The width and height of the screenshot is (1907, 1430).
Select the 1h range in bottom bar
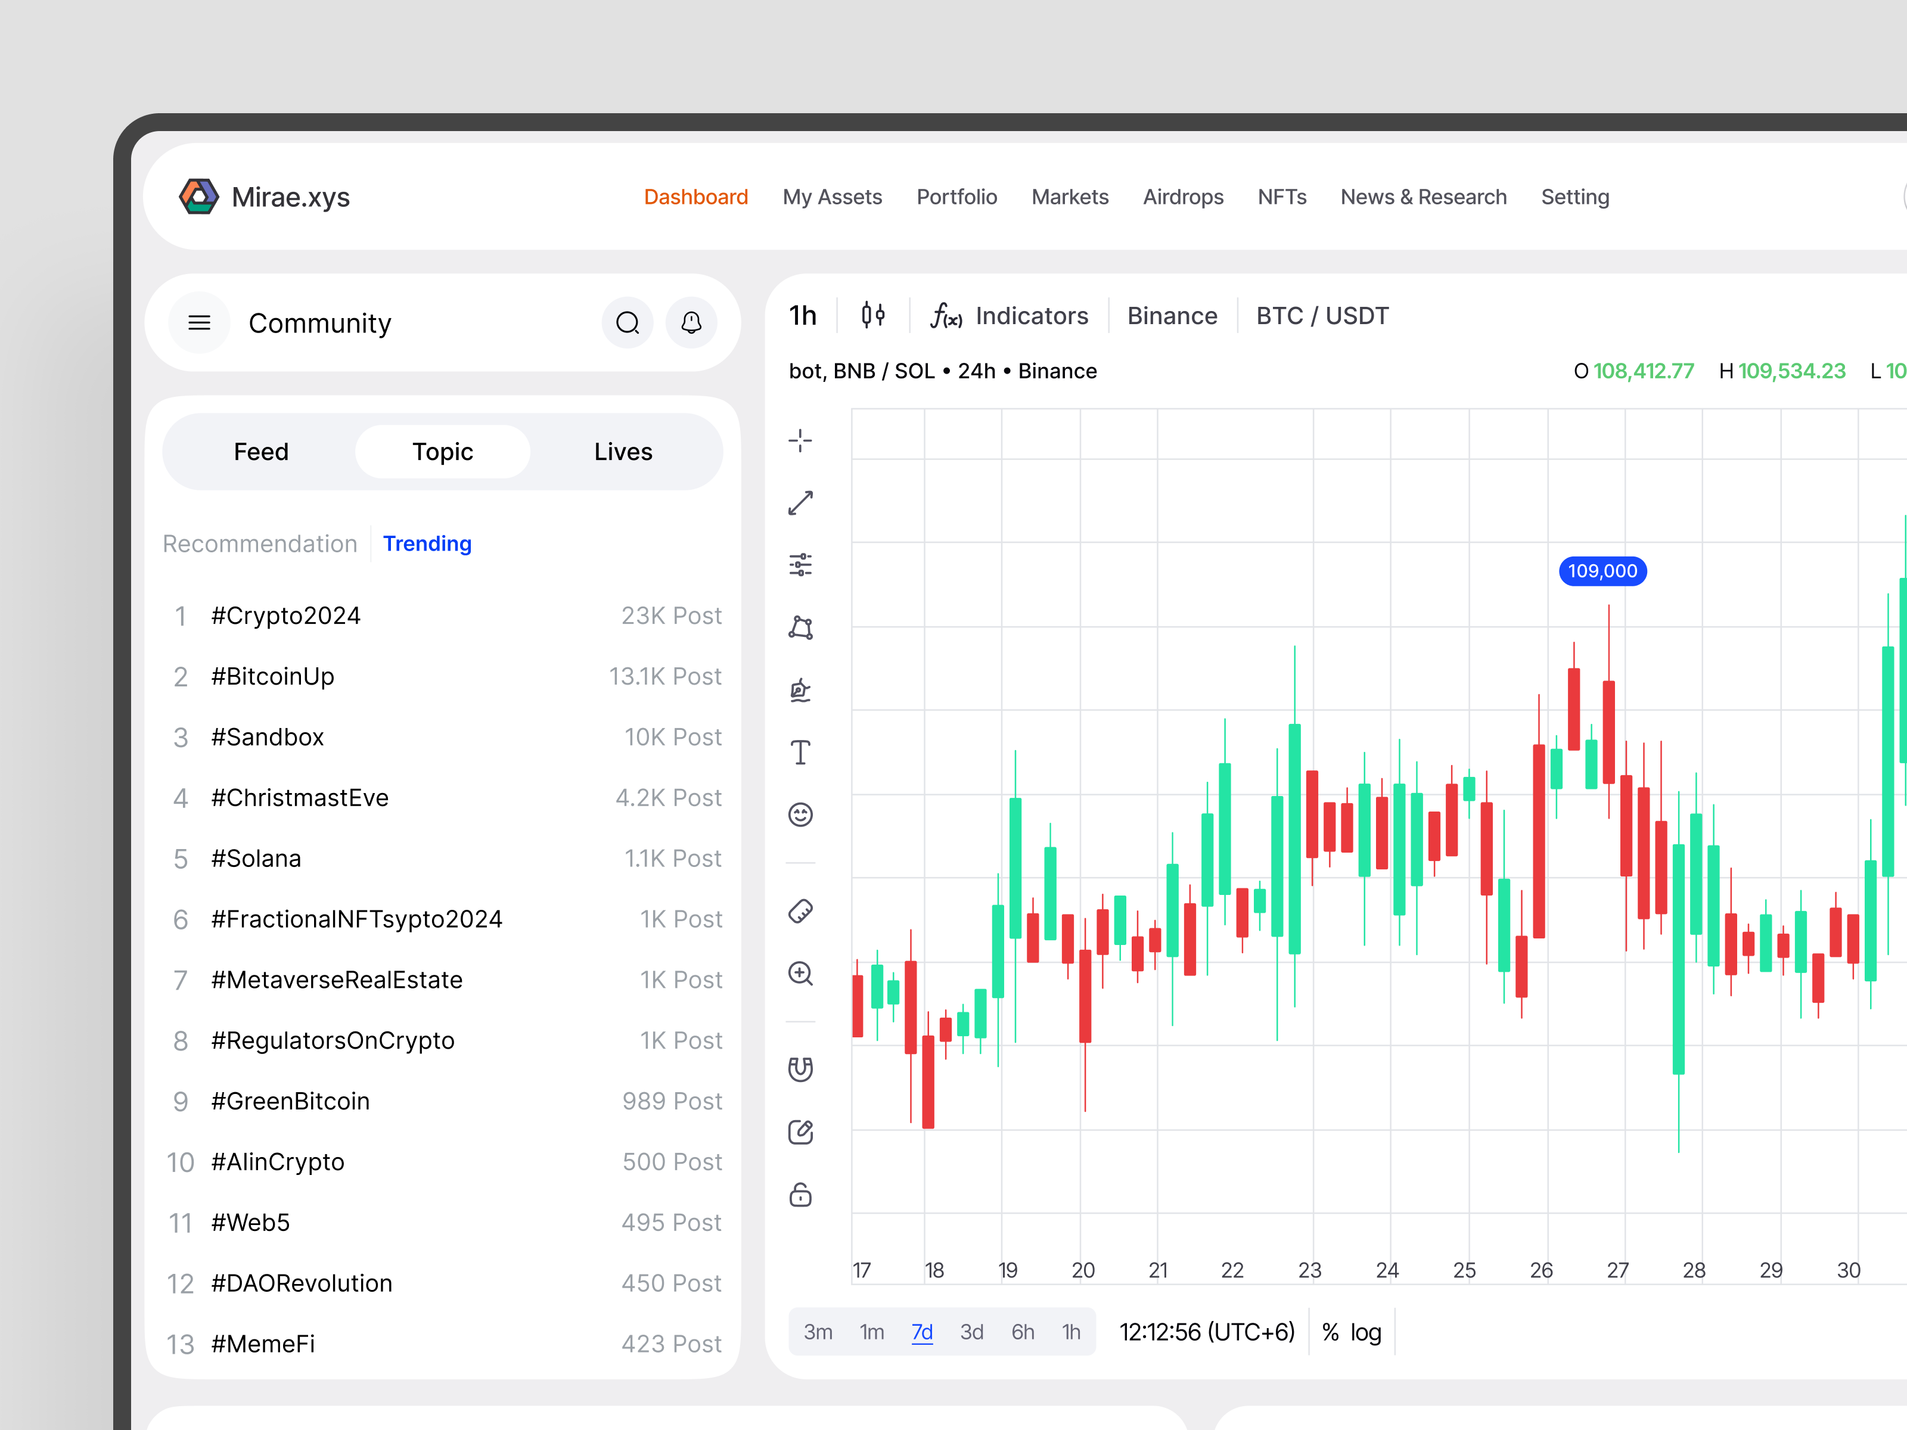[1071, 1332]
